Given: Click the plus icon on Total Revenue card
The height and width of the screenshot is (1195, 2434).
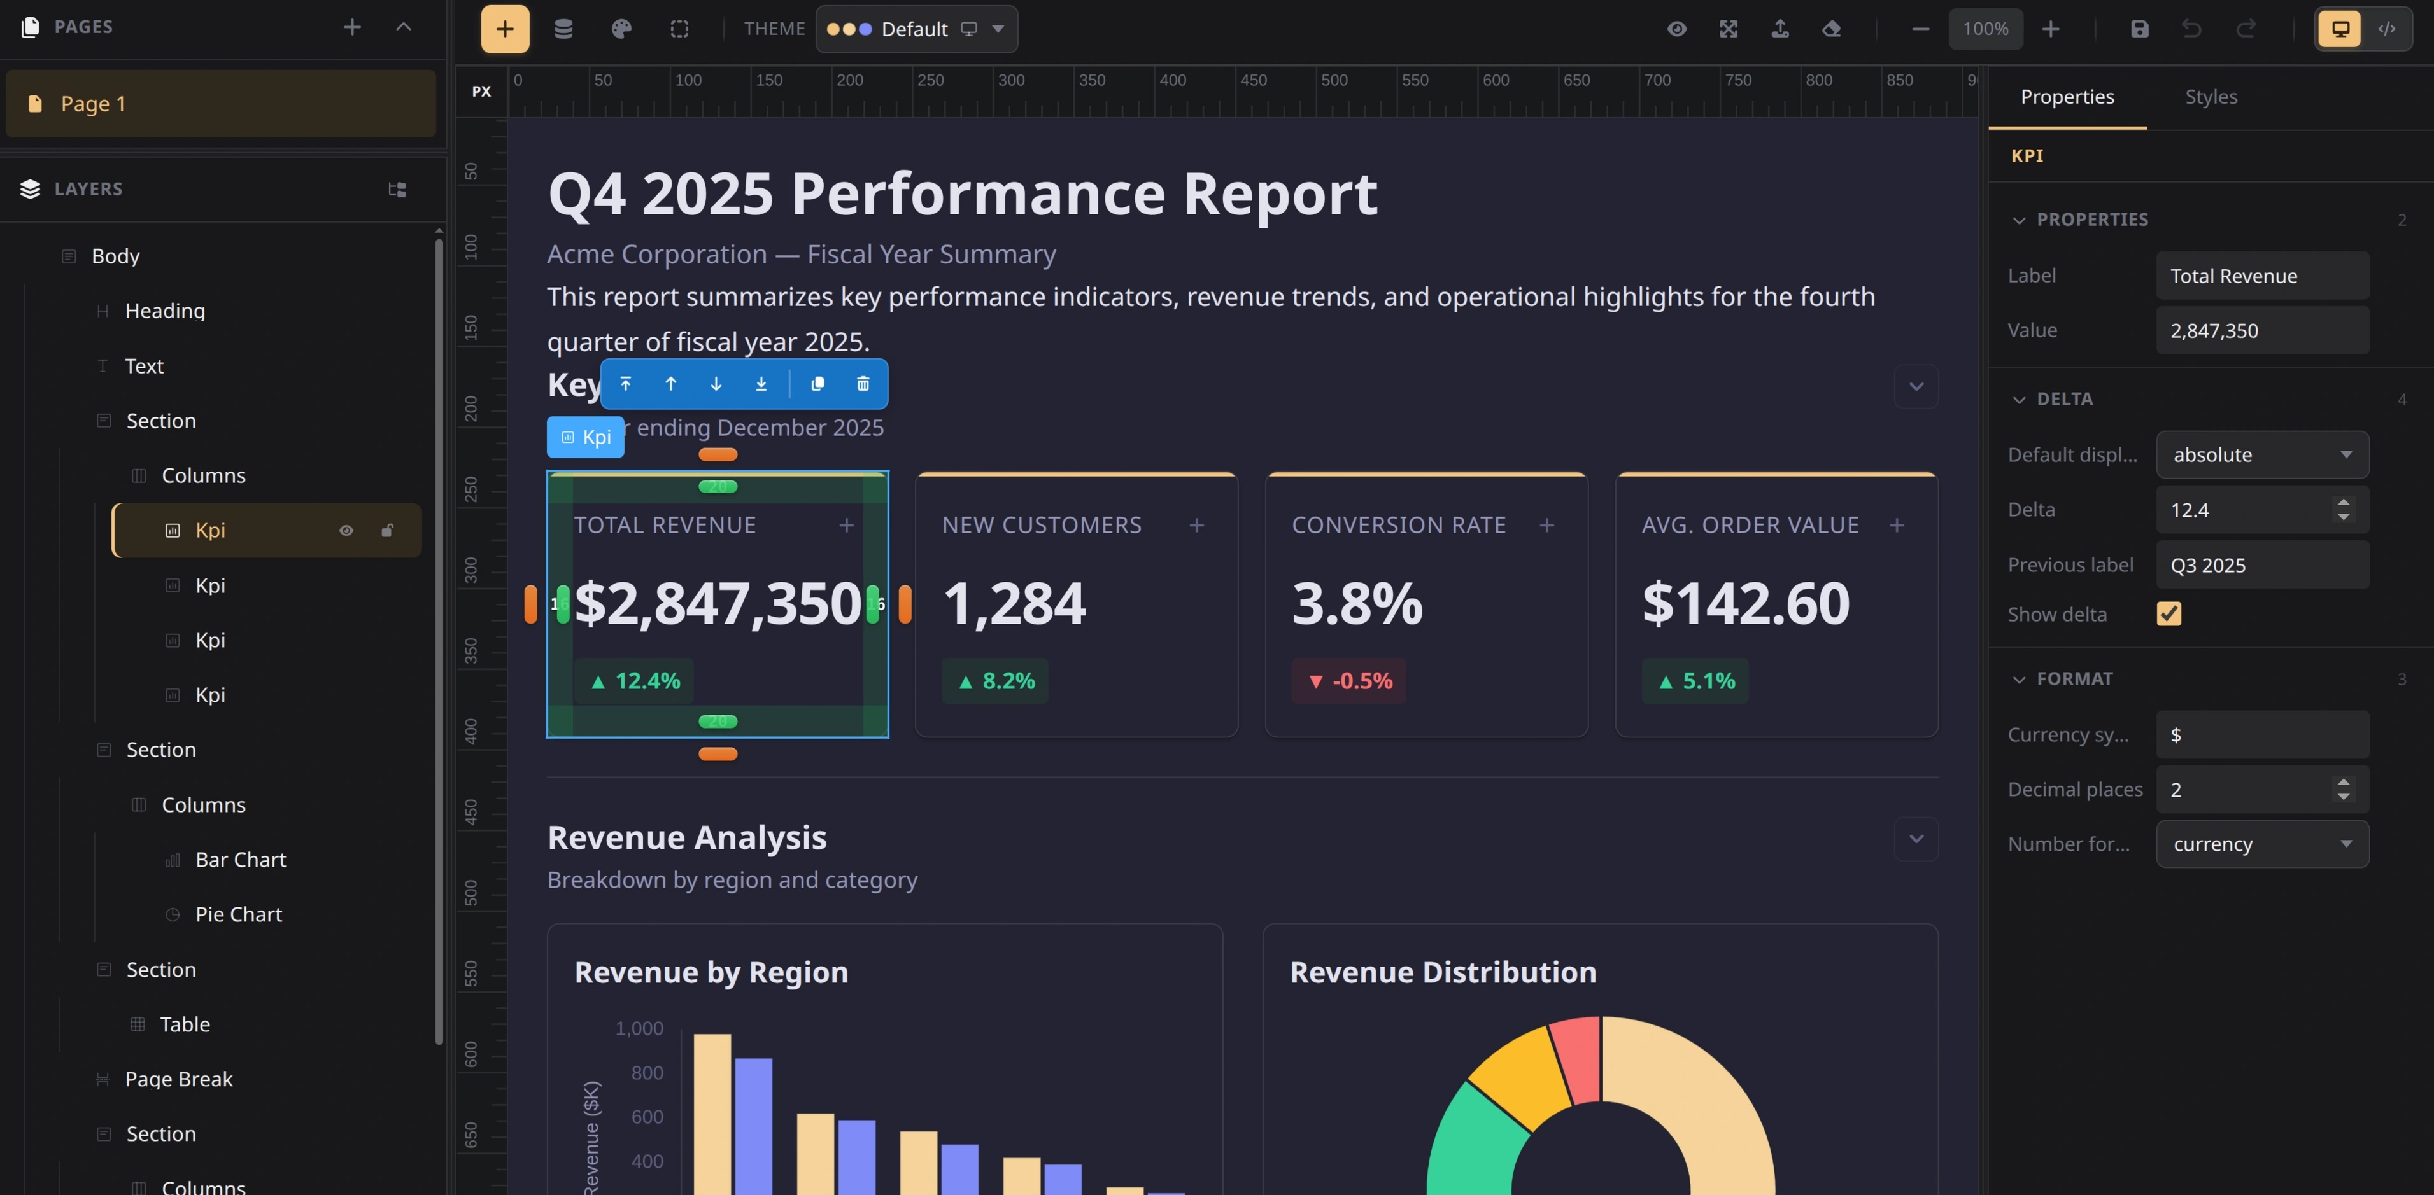Looking at the screenshot, I should tap(847, 524).
